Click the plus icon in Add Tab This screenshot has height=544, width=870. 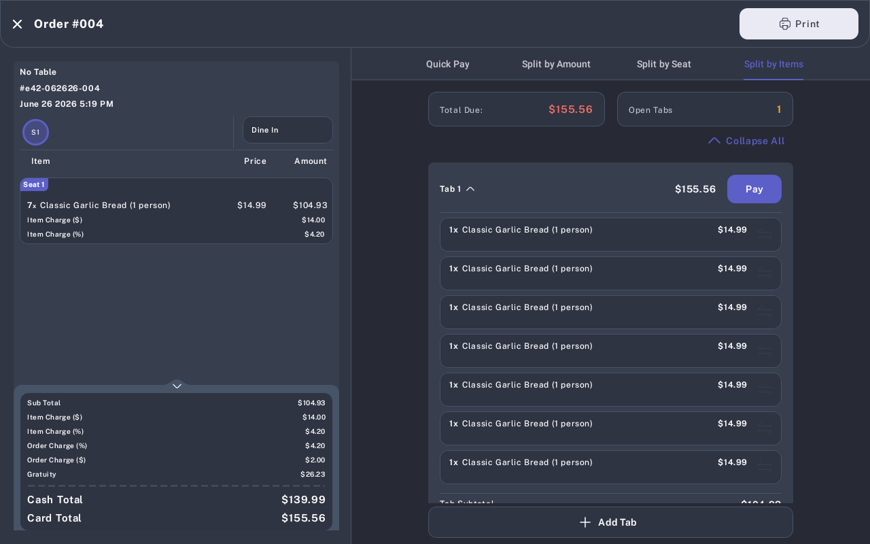(585, 522)
